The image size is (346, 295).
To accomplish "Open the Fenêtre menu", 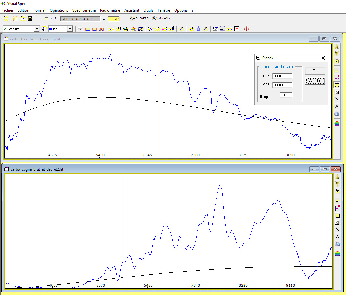I will click(164, 10).
